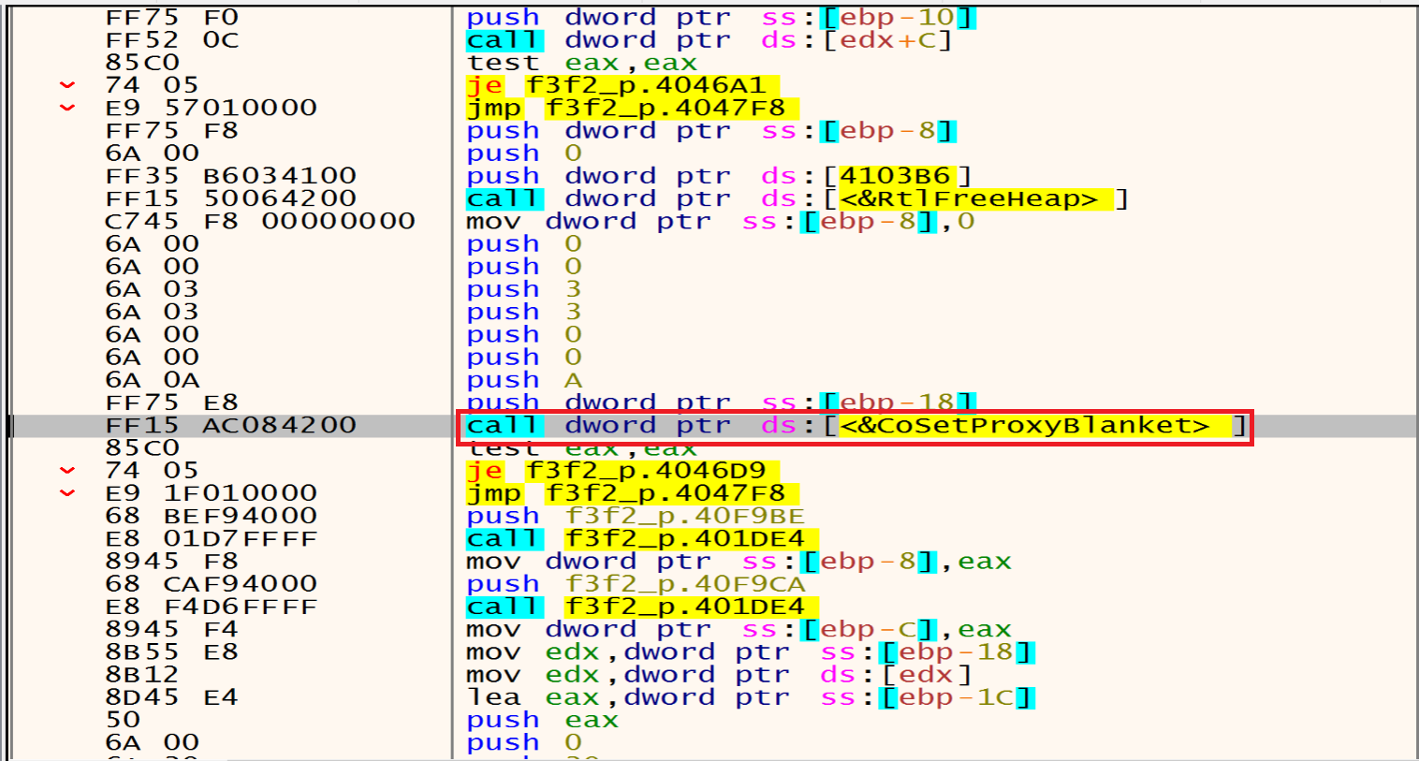Select call dword ptr ds:[edx+C] instruction
The height and width of the screenshot is (761, 1419).
tap(709, 40)
